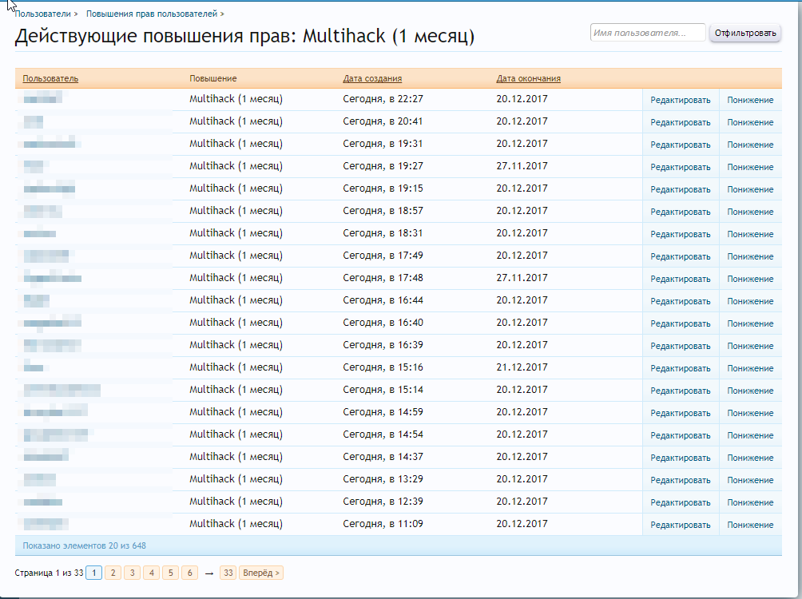Focus the Имя пользователя filter field
802x599 pixels.
tap(648, 33)
